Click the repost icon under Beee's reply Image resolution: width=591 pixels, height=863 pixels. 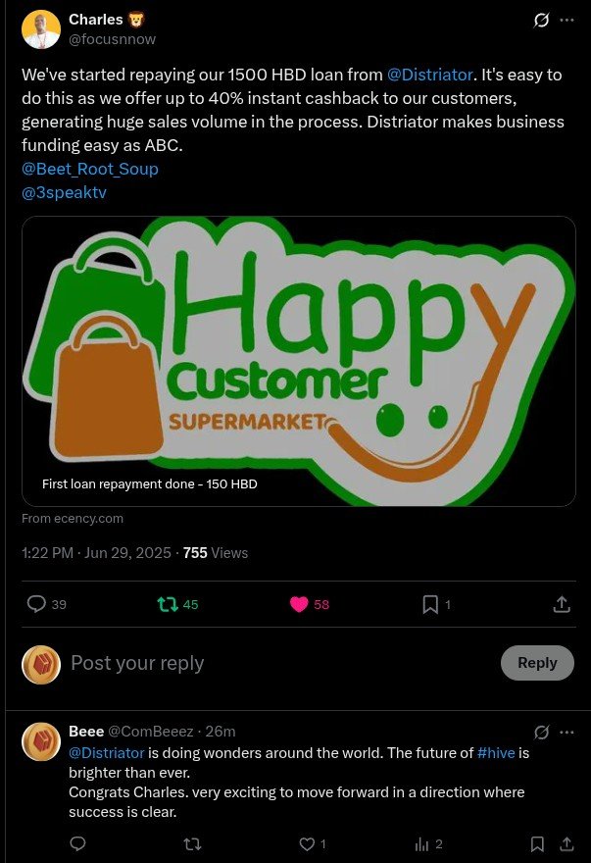click(x=192, y=843)
